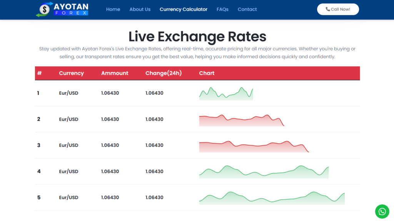The image size is (394, 223).
Task: Click the green sparkline chart in row 1
Action: click(226, 94)
